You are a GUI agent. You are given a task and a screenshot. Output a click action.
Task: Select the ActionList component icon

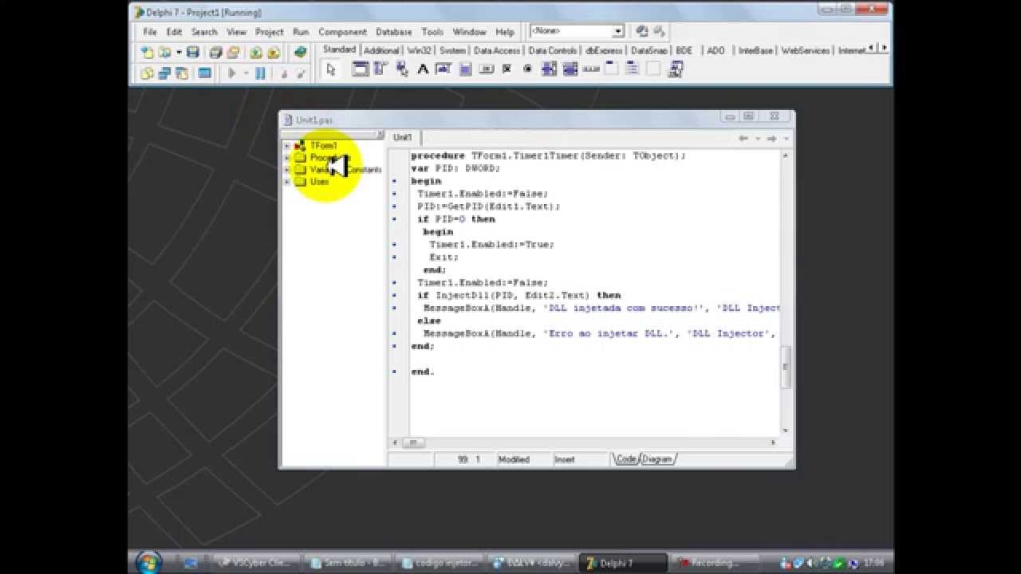675,69
